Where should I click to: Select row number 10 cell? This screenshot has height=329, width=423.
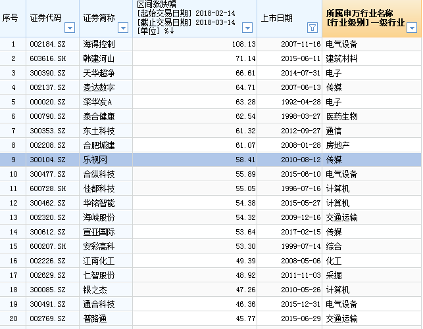(12, 174)
